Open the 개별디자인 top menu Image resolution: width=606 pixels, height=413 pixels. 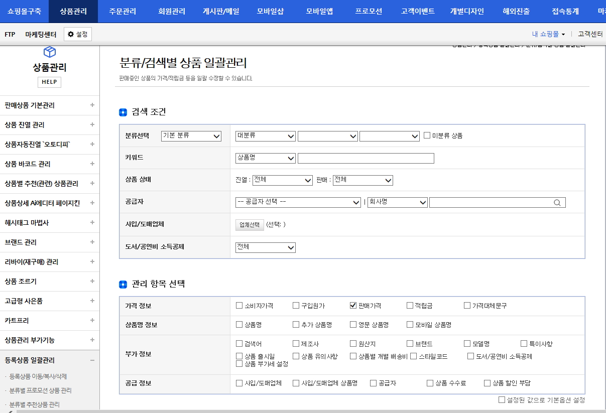point(467,11)
